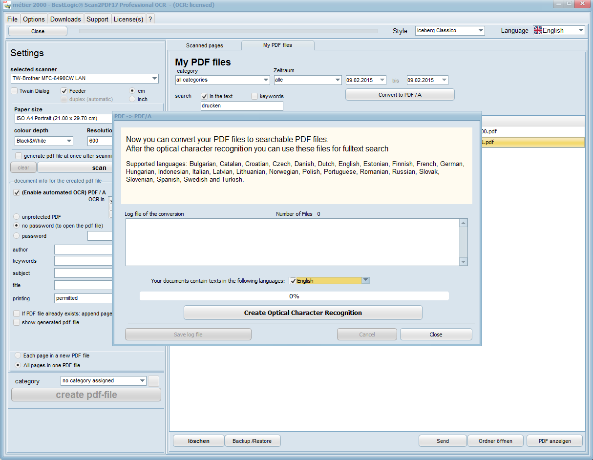The height and width of the screenshot is (460, 593).
Task: Click the log file box scroll-up arrow
Action: tap(464, 223)
